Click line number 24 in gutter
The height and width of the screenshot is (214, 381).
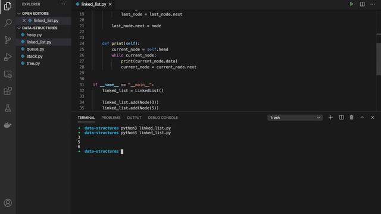[x=82, y=43]
